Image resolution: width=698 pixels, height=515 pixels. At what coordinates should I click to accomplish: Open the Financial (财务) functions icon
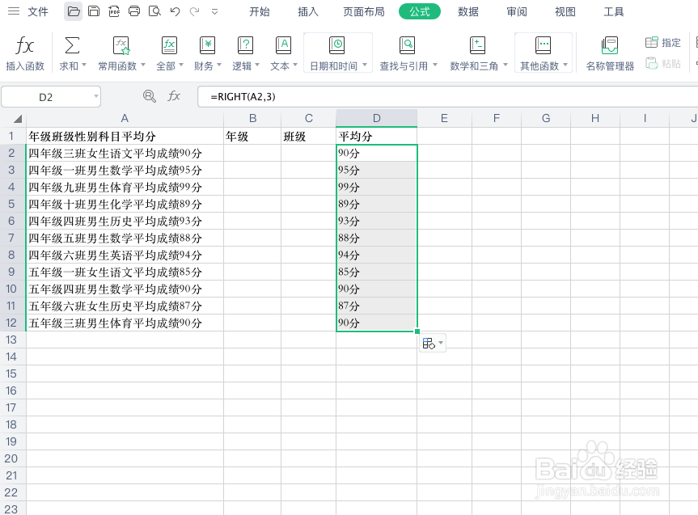[207, 50]
